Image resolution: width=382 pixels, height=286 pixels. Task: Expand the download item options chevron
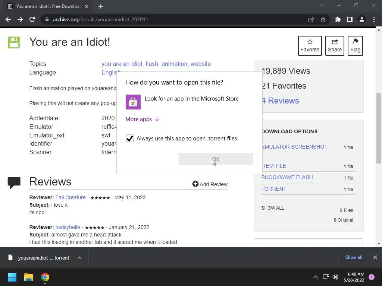79,258
